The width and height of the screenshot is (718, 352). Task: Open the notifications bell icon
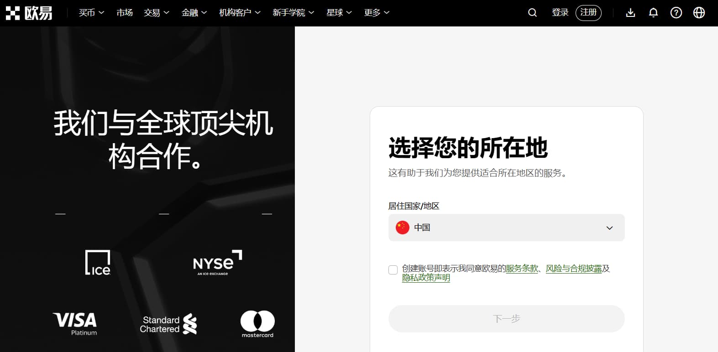click(x=653, y=13)
